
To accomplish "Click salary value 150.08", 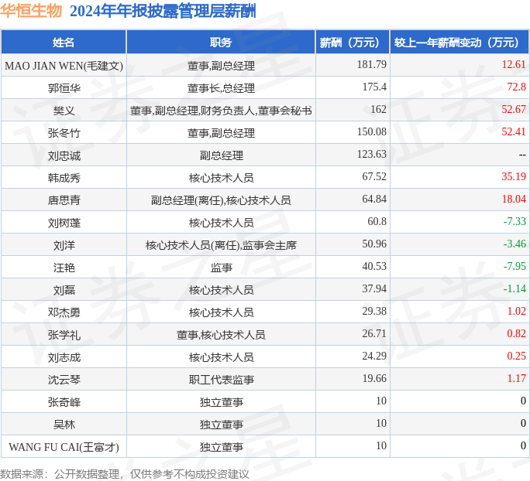I will coord(372,132).
